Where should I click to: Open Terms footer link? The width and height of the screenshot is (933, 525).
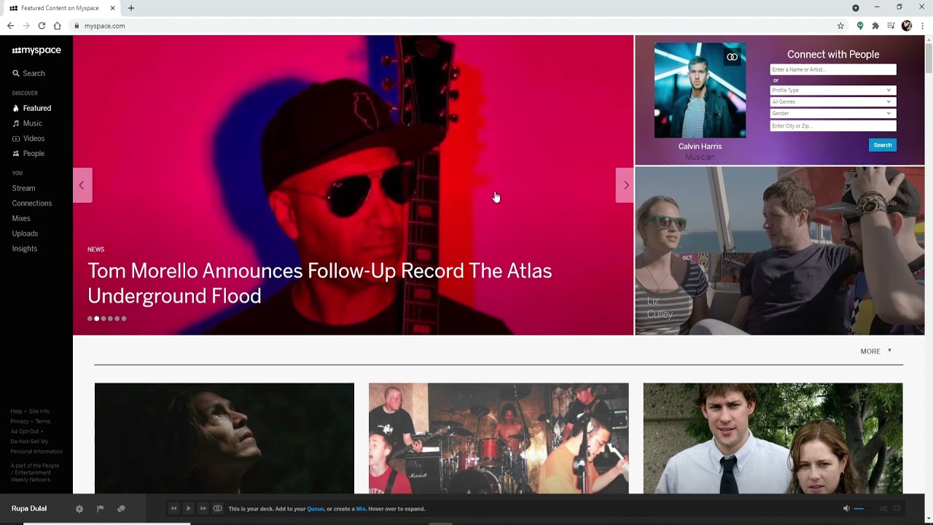(43, 421)
